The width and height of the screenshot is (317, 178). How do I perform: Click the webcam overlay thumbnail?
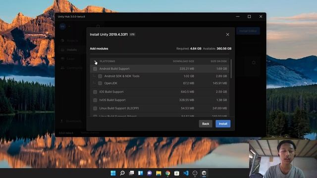[x=283, y=158]
